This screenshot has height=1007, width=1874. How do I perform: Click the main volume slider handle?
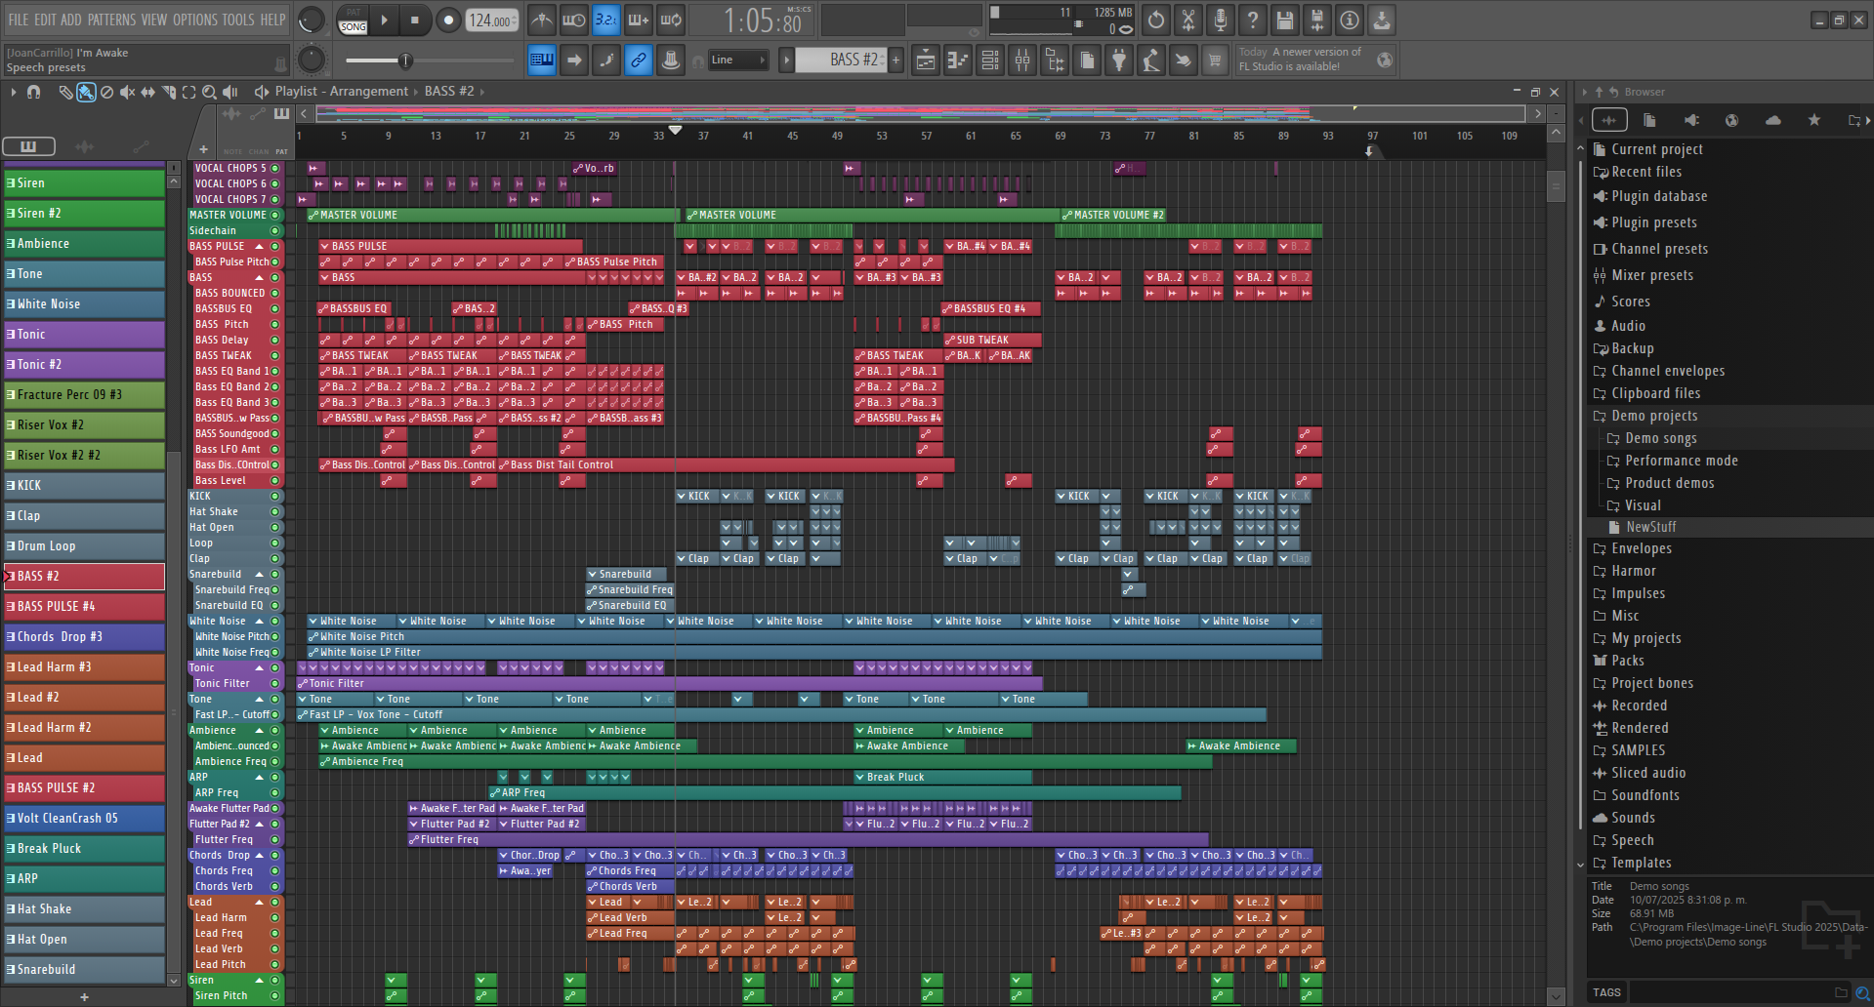(x=405, y=60)
